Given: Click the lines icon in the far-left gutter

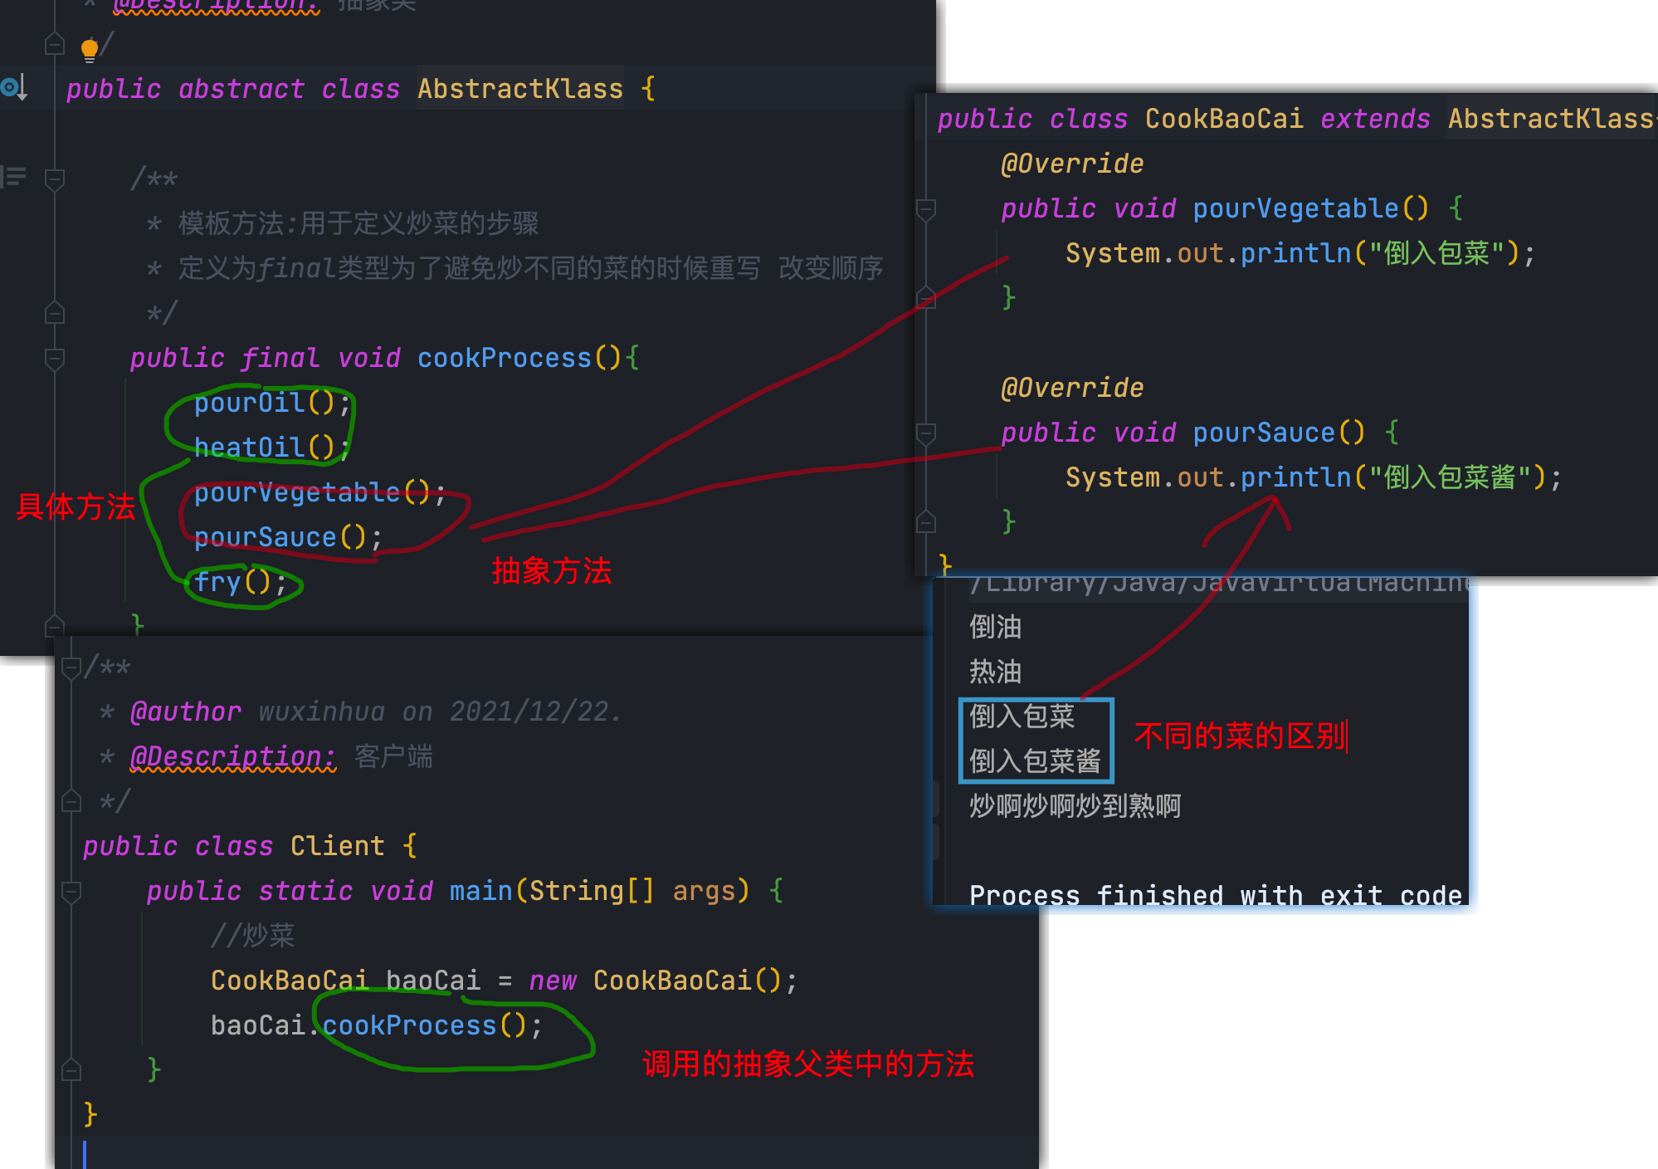Looking at the screenshot, I should tap(14, 177).
